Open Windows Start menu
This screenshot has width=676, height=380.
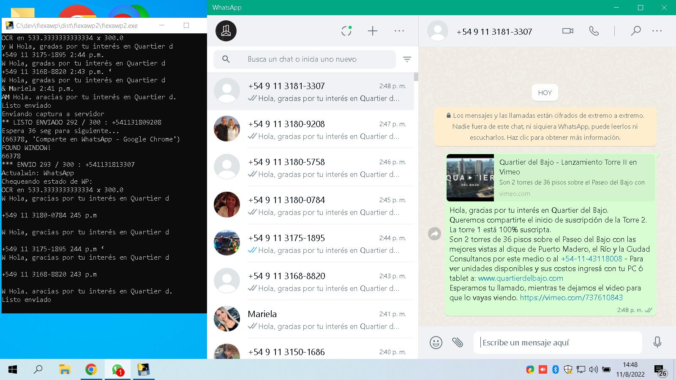coord(13,370)
